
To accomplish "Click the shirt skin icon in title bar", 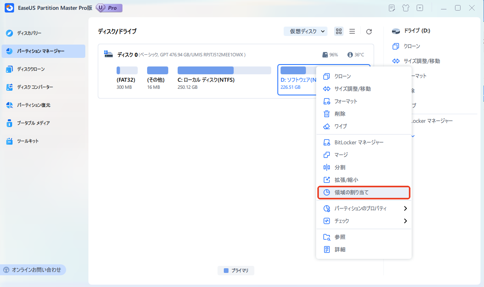I will coord(406,8).
